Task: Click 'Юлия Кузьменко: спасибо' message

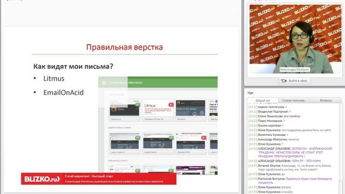Action: click(x=271, y=192)
